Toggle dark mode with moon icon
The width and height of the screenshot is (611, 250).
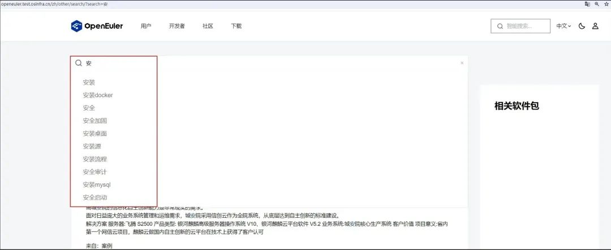pos(582,26)
